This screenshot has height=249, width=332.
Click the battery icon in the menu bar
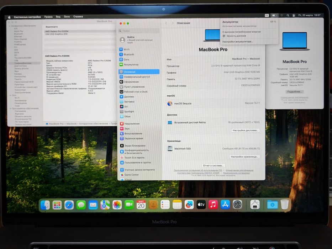(274, 15)
